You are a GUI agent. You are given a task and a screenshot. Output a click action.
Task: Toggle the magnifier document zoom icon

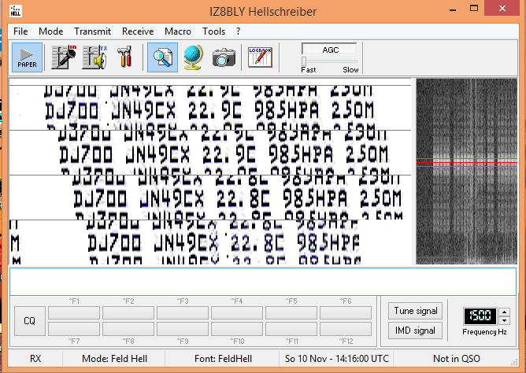163,57
